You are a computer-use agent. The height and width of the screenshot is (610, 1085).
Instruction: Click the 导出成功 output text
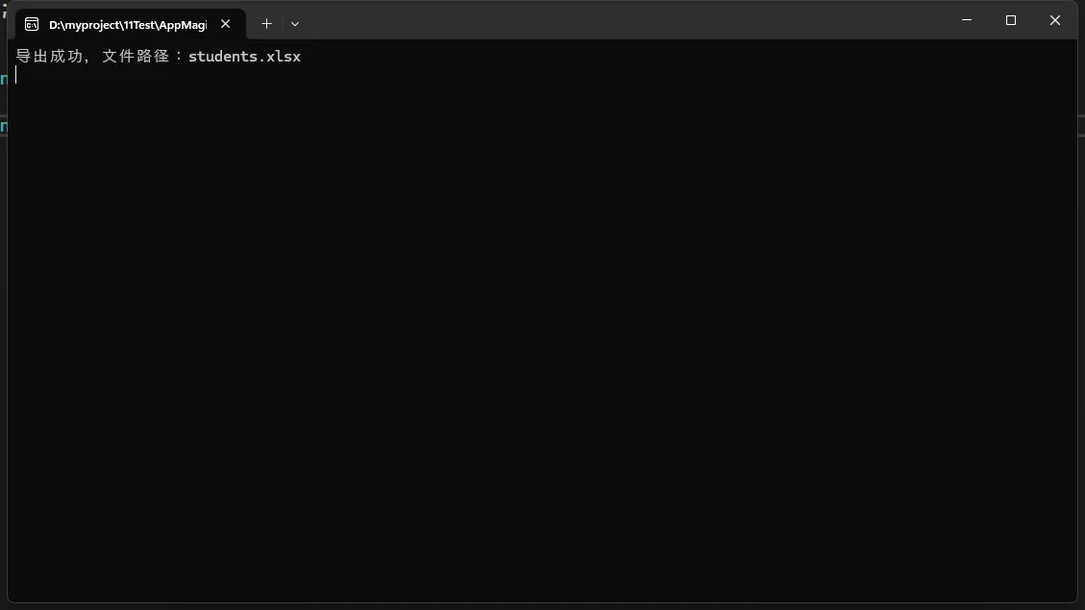(49, 56)
